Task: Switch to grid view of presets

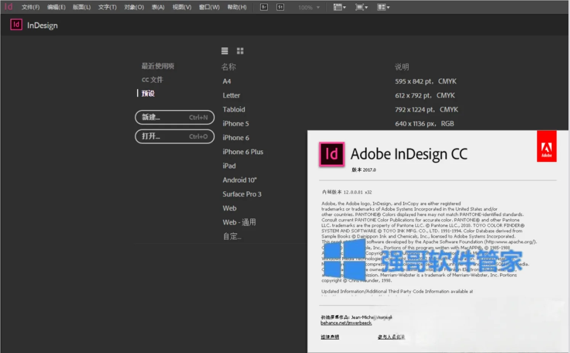Action: 240,51
